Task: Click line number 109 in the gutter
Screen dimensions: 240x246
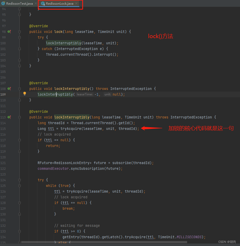Action: point(3,94)
